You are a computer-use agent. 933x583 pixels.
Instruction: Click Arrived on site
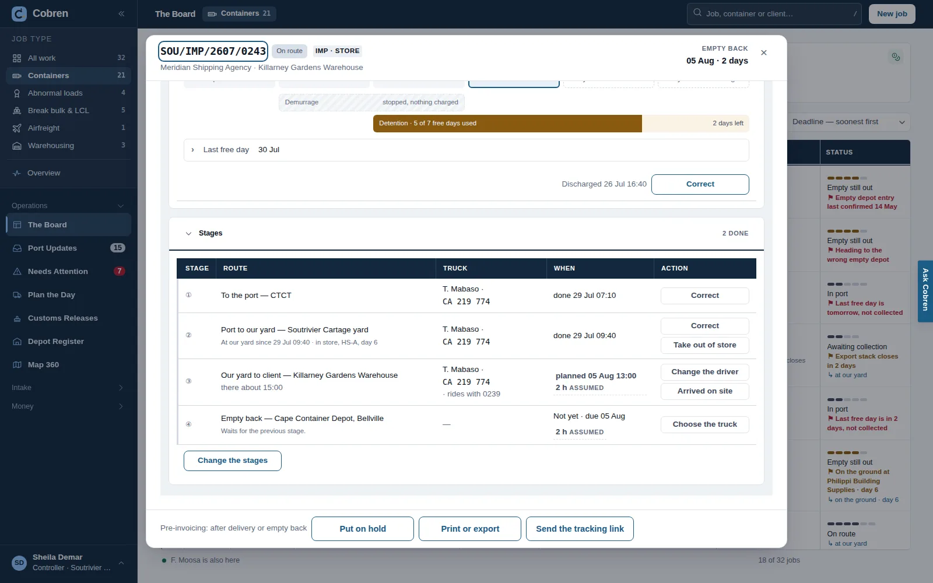[704, 391]
